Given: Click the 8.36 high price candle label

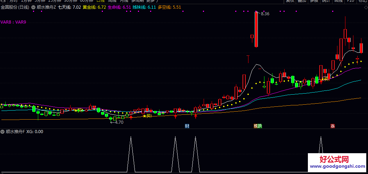Looking at the screenshot, I should pyautogui.click(x=265, y=14).
